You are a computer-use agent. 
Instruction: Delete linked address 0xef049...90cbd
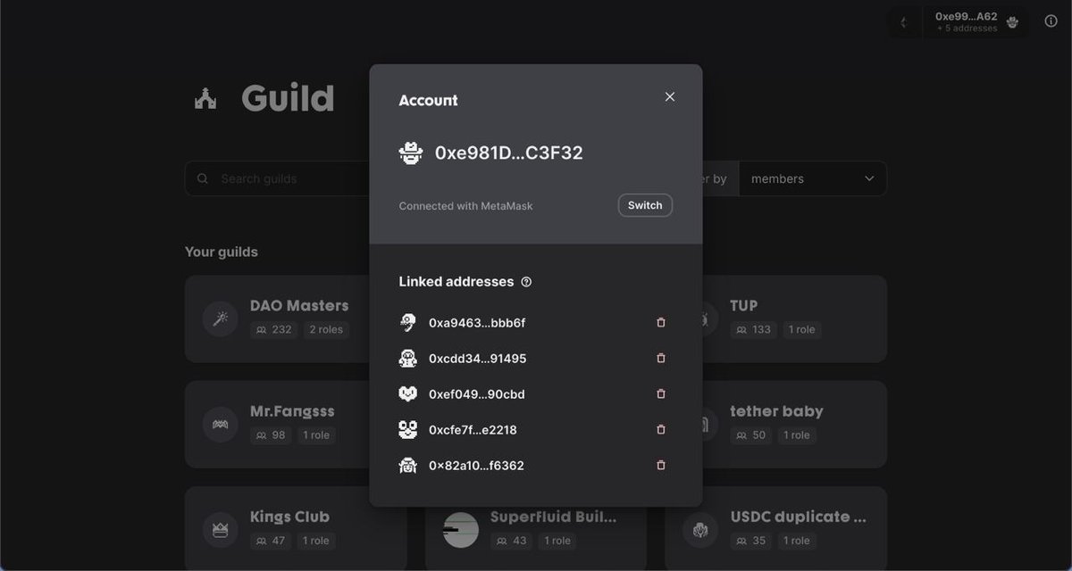tap(661, 393)
